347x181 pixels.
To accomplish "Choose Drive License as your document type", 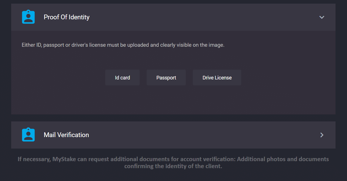I will (x=217, y=77).
